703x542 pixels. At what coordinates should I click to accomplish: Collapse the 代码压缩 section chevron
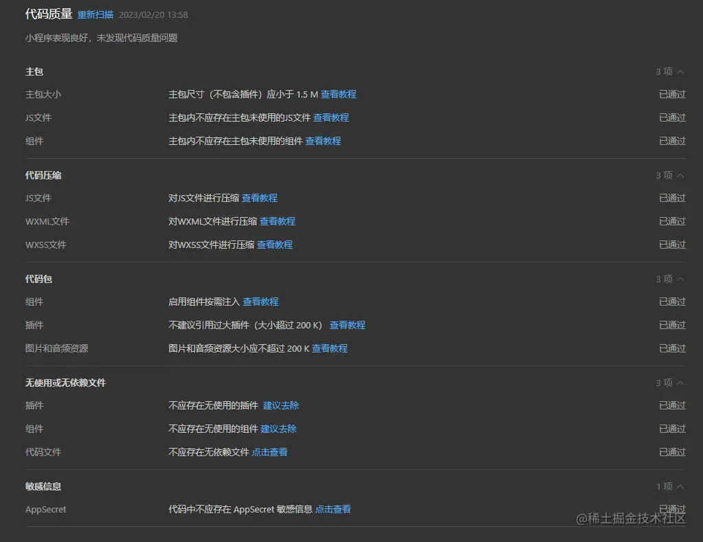(680, 175)
